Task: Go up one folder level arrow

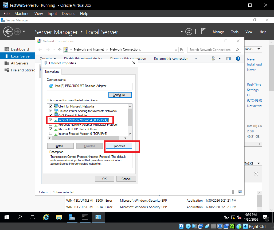Action: click(x=60, y=50)
